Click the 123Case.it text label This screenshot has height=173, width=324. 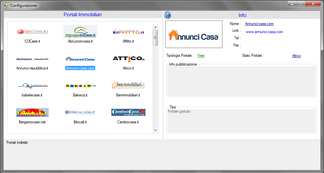(32, 41)
